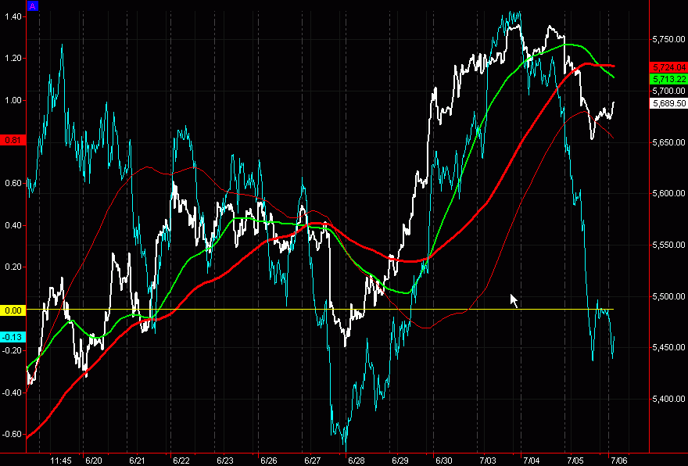The height and width of the screenshot is (466, 688).
Task: Select the 6/20 date on time axis
Action: click(x=94, y=461)
